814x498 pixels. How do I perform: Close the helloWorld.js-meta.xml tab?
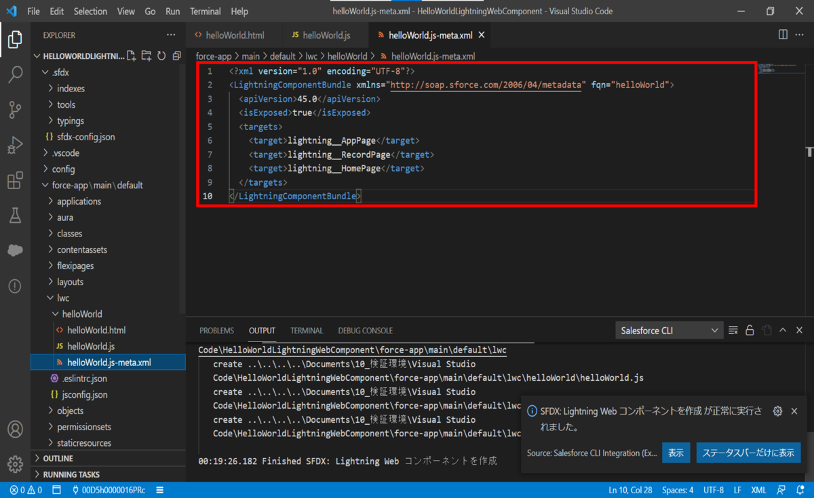pyautogui.click(x=482, y=35)
